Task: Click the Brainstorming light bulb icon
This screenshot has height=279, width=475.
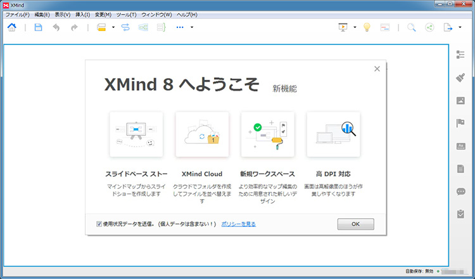Action: (x=367, y=27)
